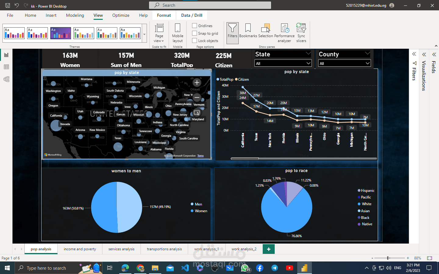Click the Search box in title bar
Image resolution: width=439 pixels, height=274 pixels.
pos(210,5)
